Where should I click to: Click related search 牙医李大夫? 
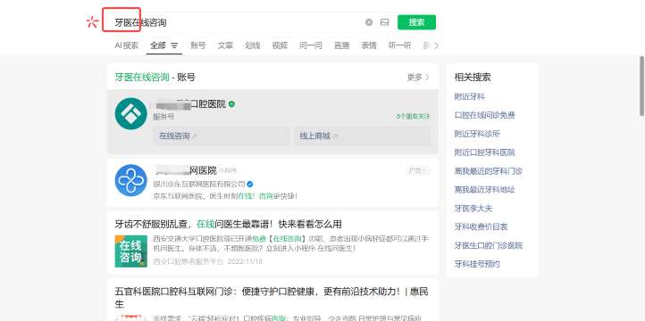click(473, 209)
